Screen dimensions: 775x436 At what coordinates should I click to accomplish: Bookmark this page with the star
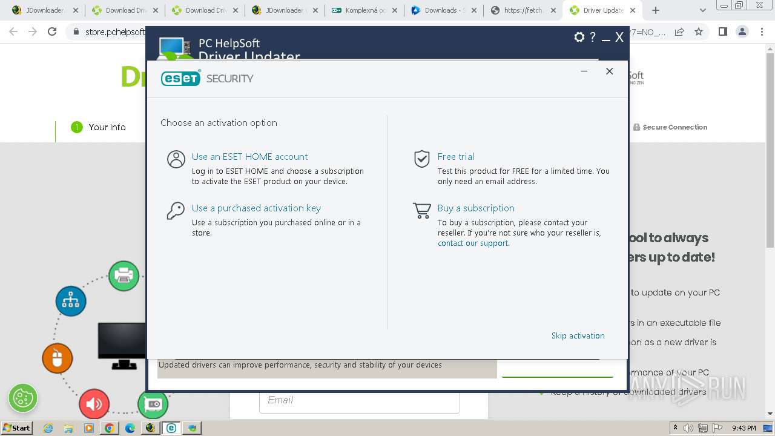[699, 31]
